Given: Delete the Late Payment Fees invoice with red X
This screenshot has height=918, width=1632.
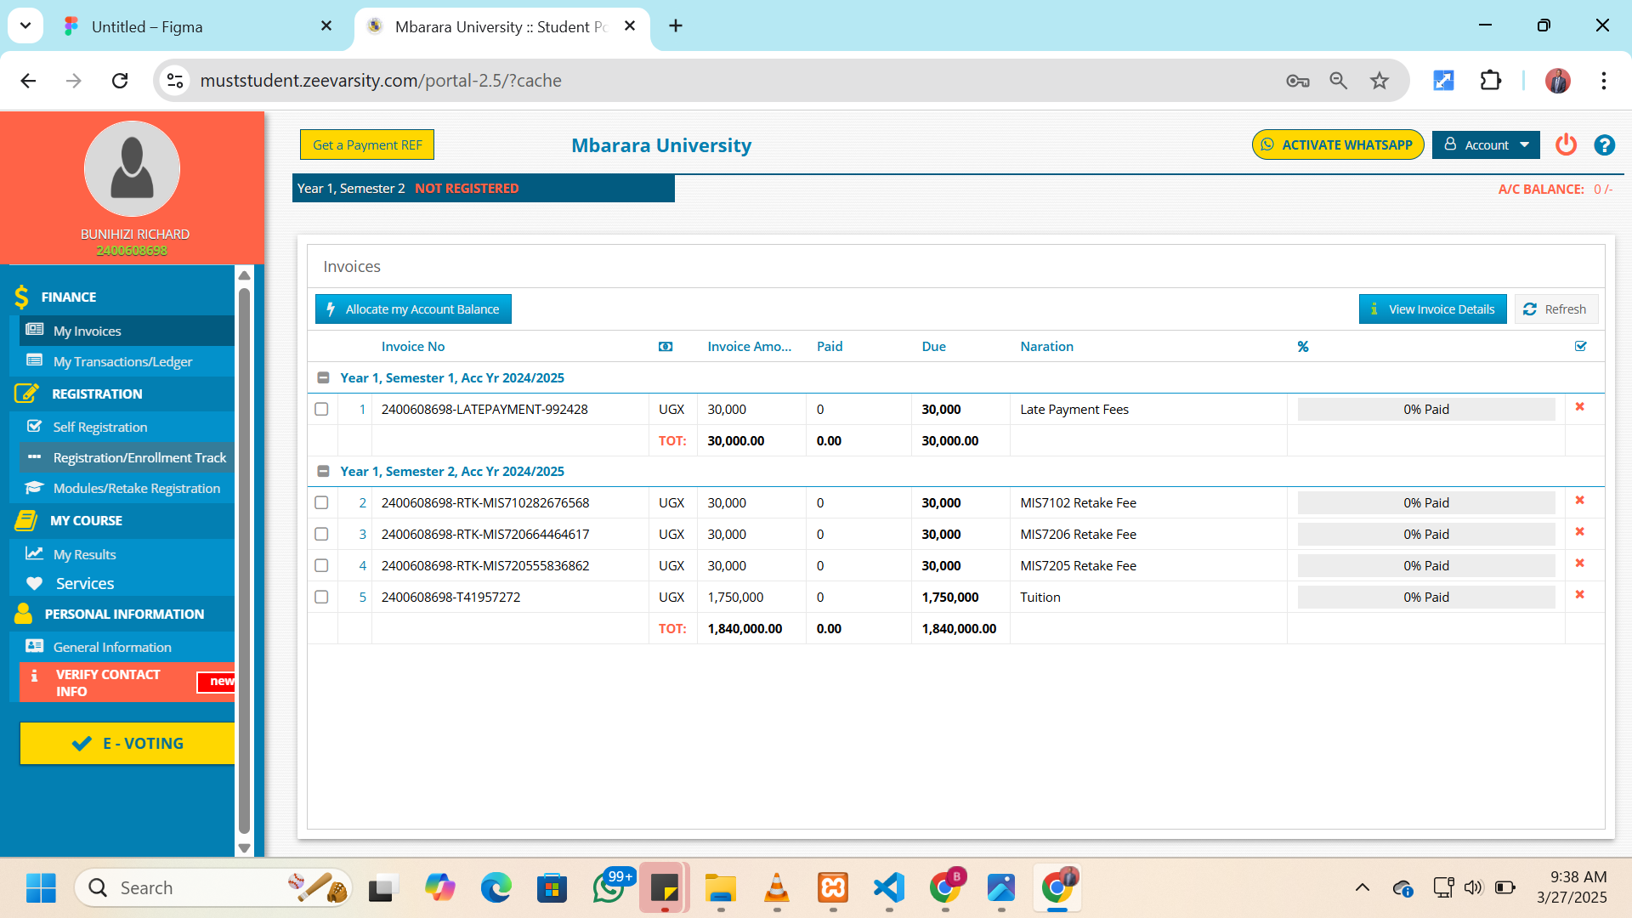Looking at the screenshot, I should [x=1579, y=407].
